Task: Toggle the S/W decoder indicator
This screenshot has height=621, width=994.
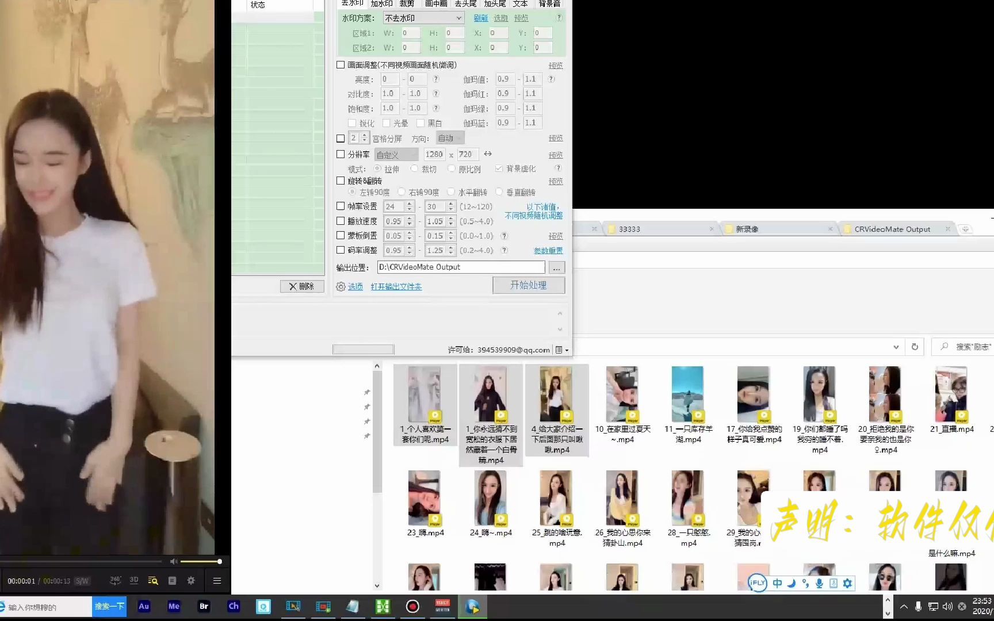Action: click(x=82, y=581)
